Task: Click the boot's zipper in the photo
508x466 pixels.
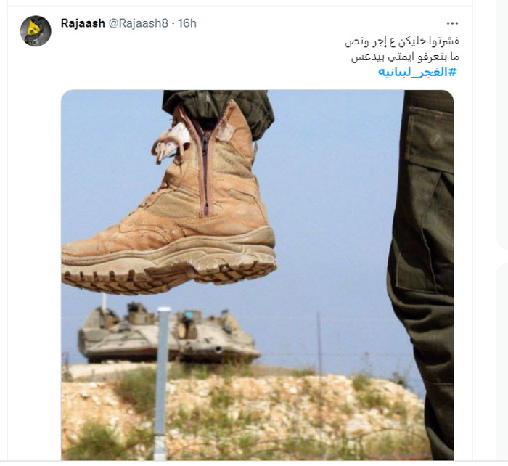Action: 205,168
